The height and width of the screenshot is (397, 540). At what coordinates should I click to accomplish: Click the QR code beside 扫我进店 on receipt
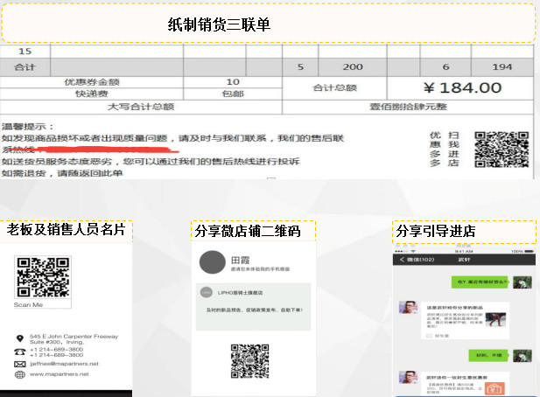point(501,150)
